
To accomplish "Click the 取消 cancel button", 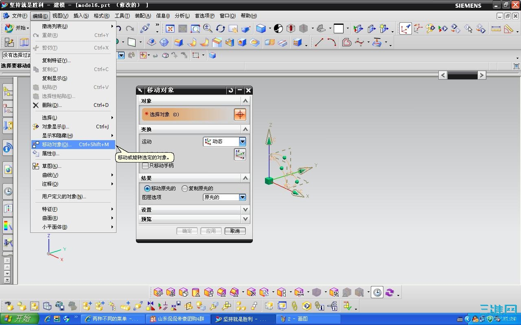I will [x=235, y=231].
